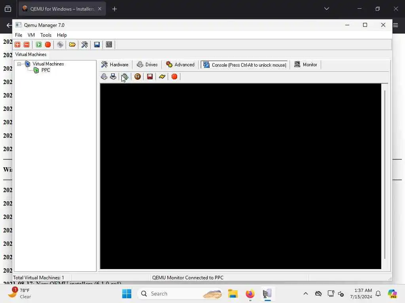
Task: Click the greyed globe icon in main toolbar
Action: tap(60, 45)
